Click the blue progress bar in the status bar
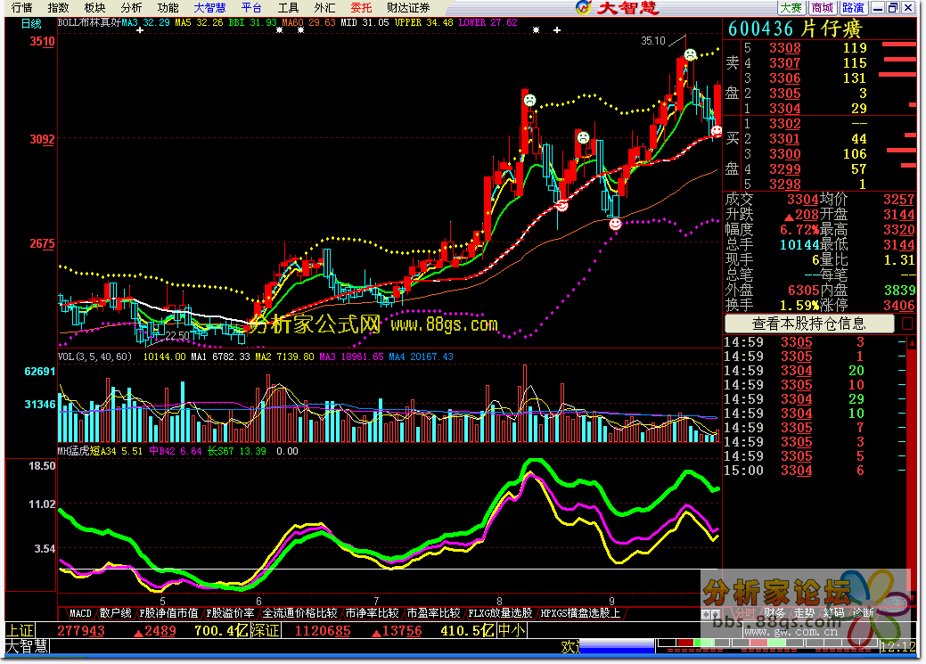This screenshot has width=926, height=664. [618, 646]
